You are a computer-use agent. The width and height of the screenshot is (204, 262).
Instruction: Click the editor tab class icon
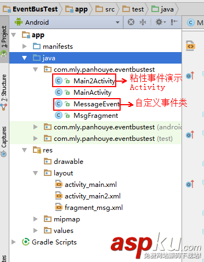(x=191, y=22)
